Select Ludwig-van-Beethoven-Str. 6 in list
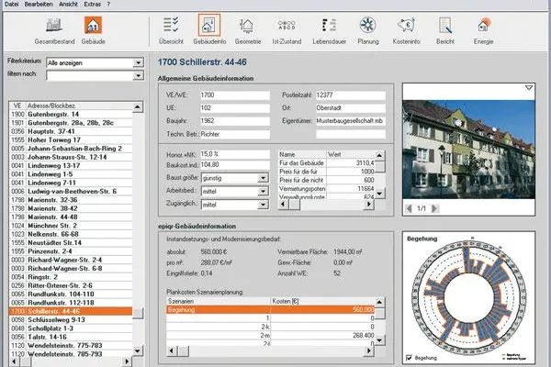The height and width of the screenshot is (367, 551). pyautogui.click(x=72, y=192)
